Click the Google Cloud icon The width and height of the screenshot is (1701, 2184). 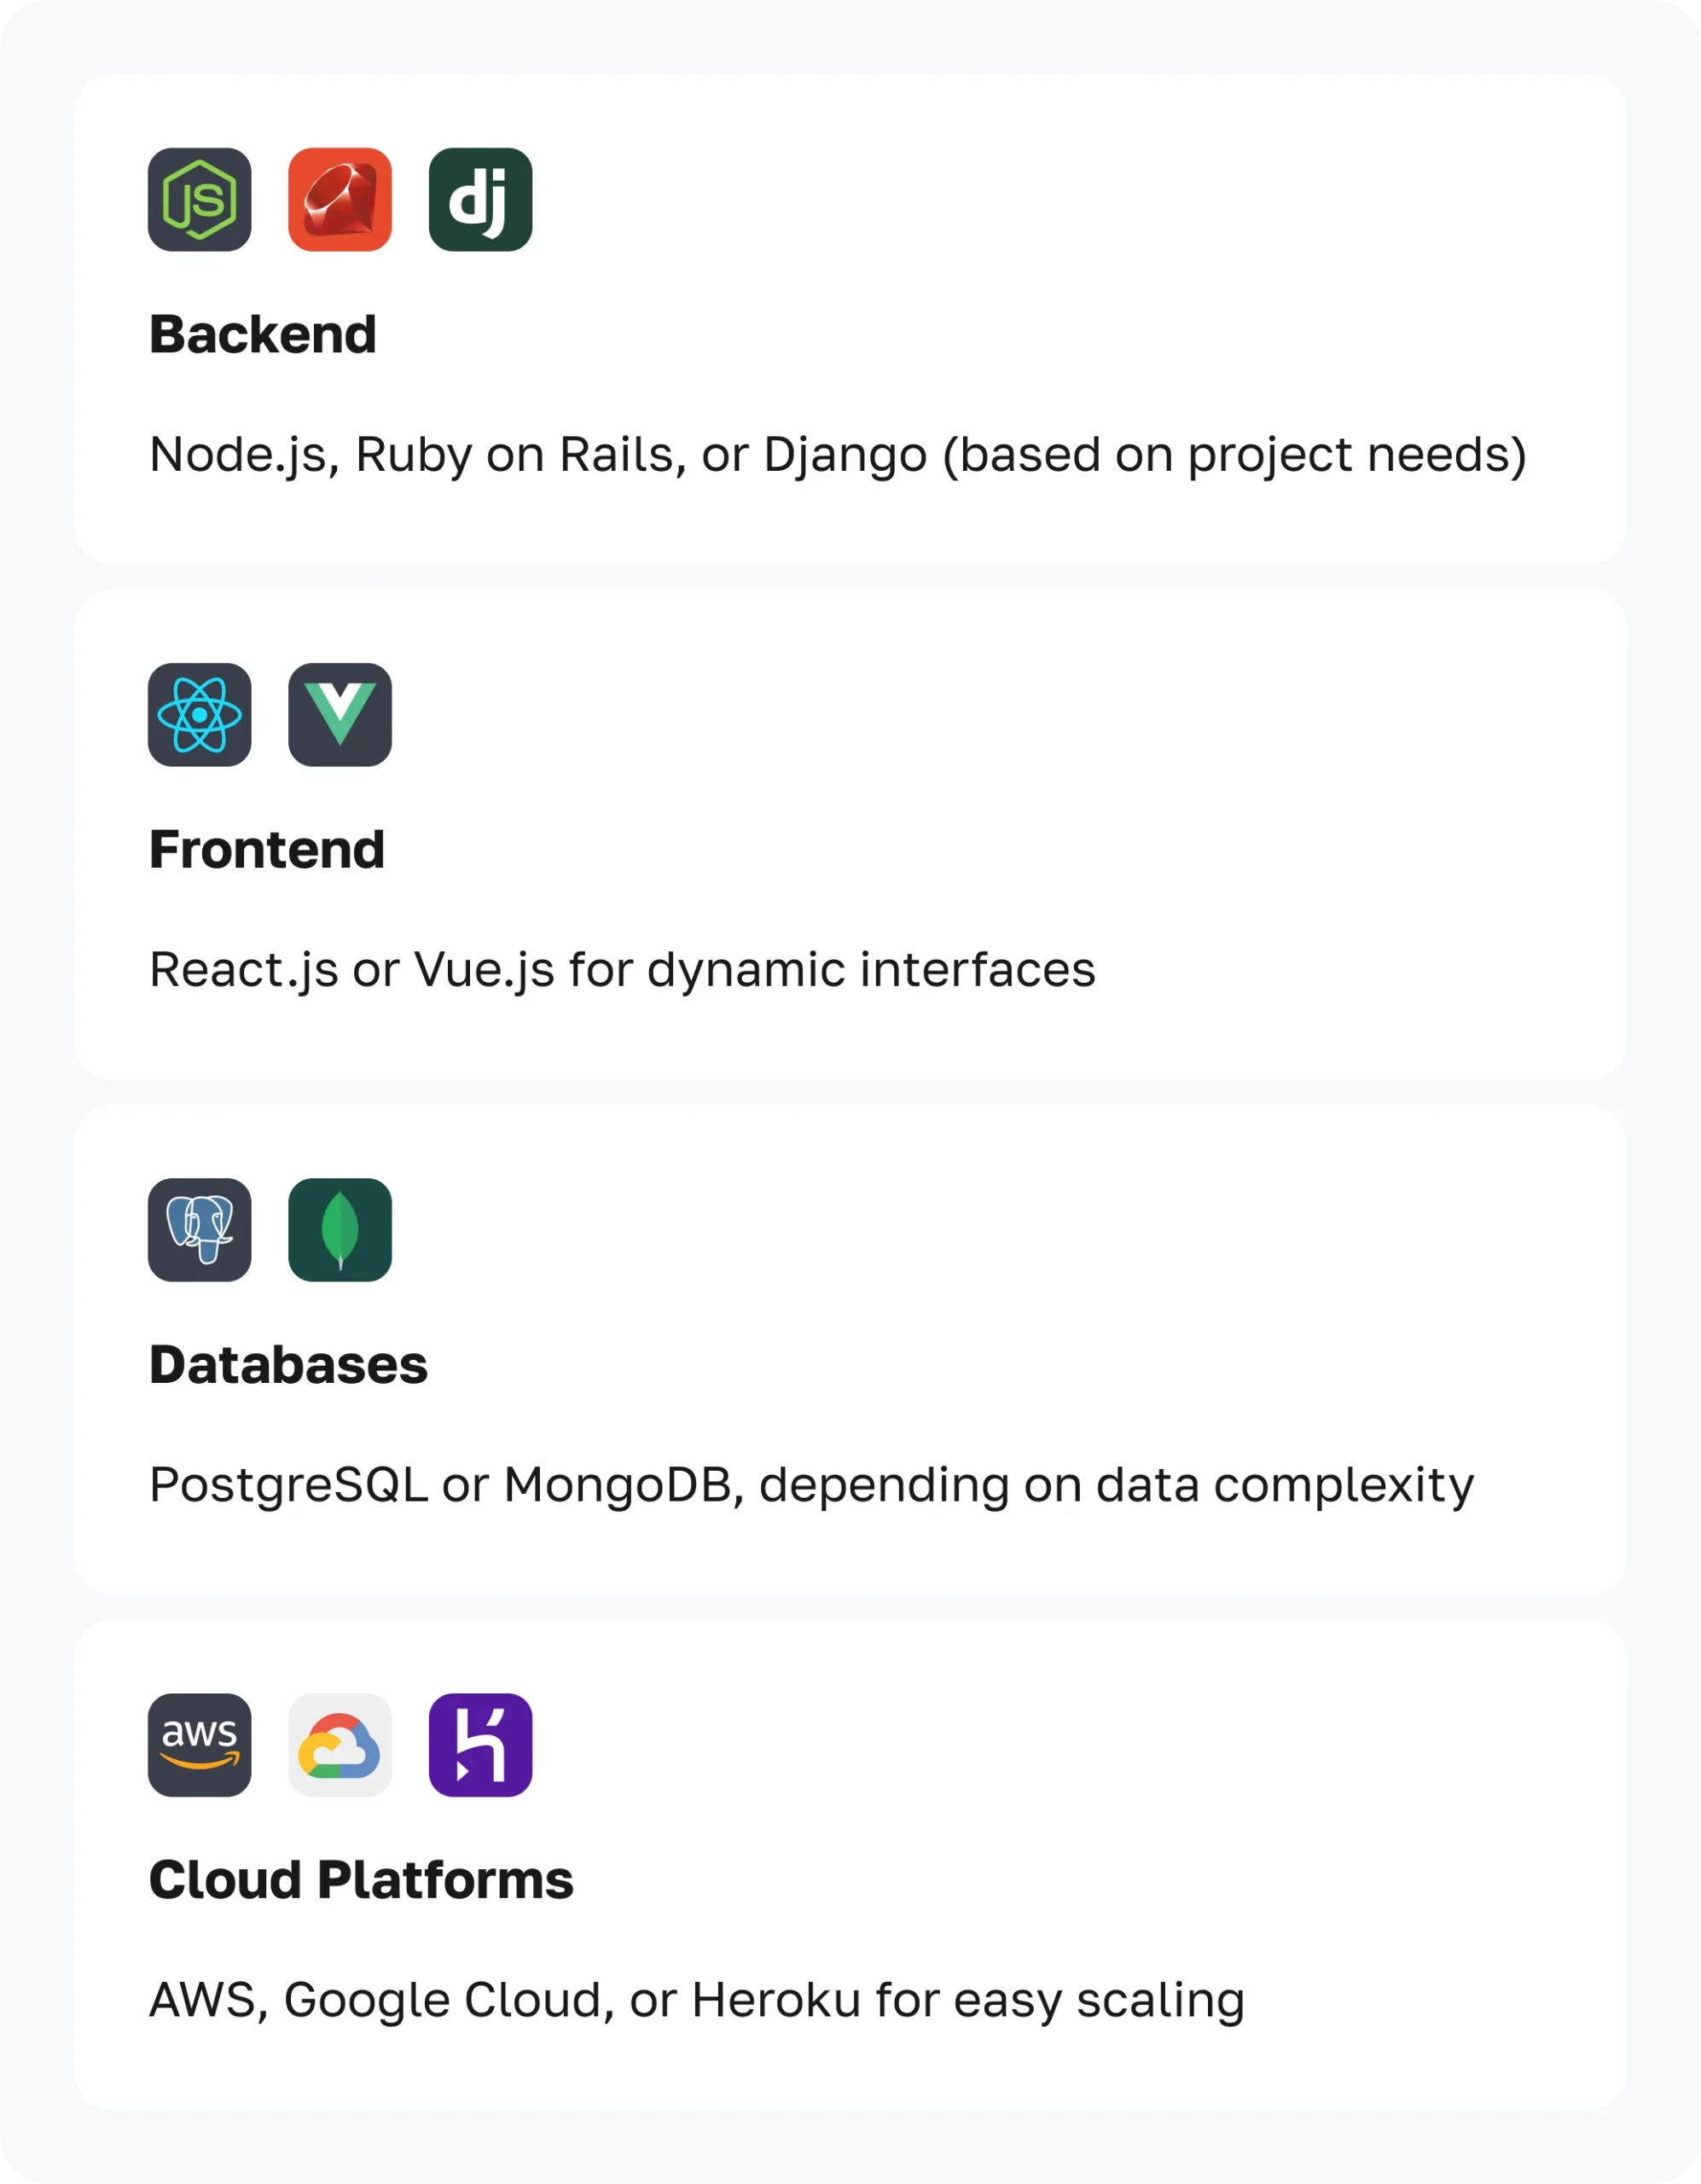(x=340, y=1745)
